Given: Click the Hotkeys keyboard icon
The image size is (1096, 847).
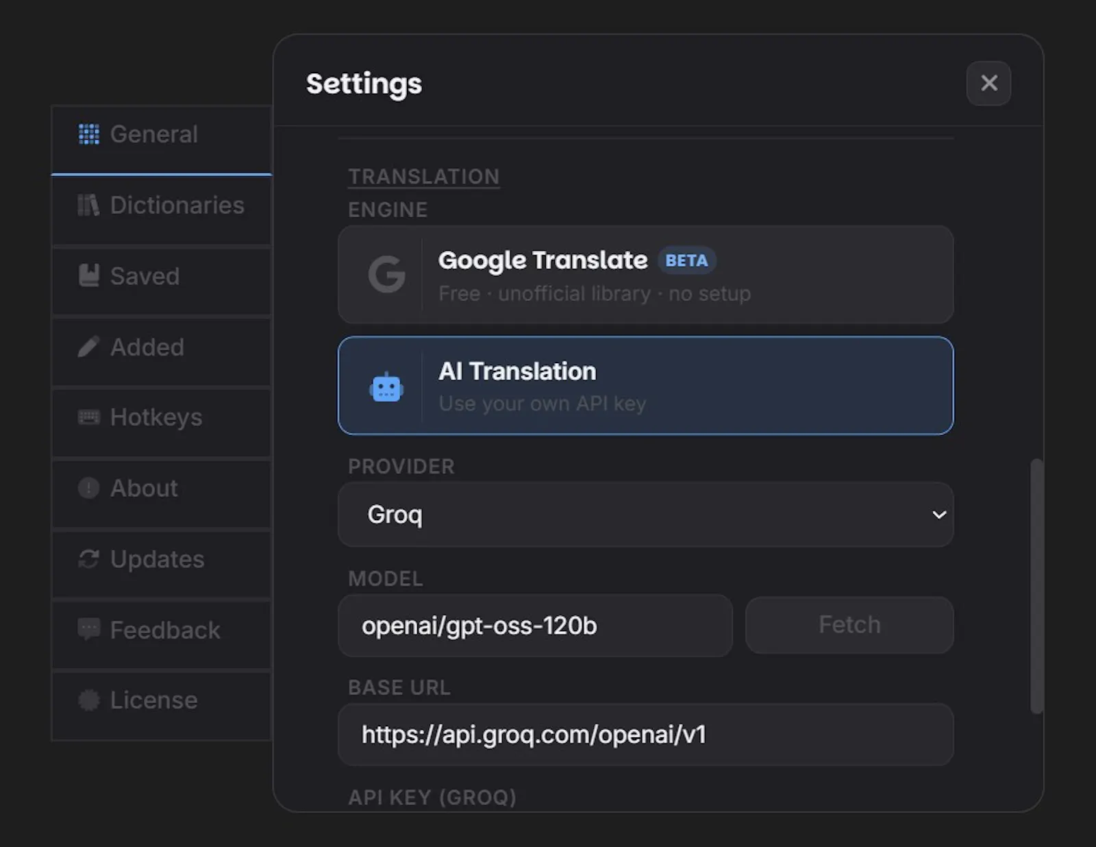Looking at the screenshot, I should click(x=88, y=417).
